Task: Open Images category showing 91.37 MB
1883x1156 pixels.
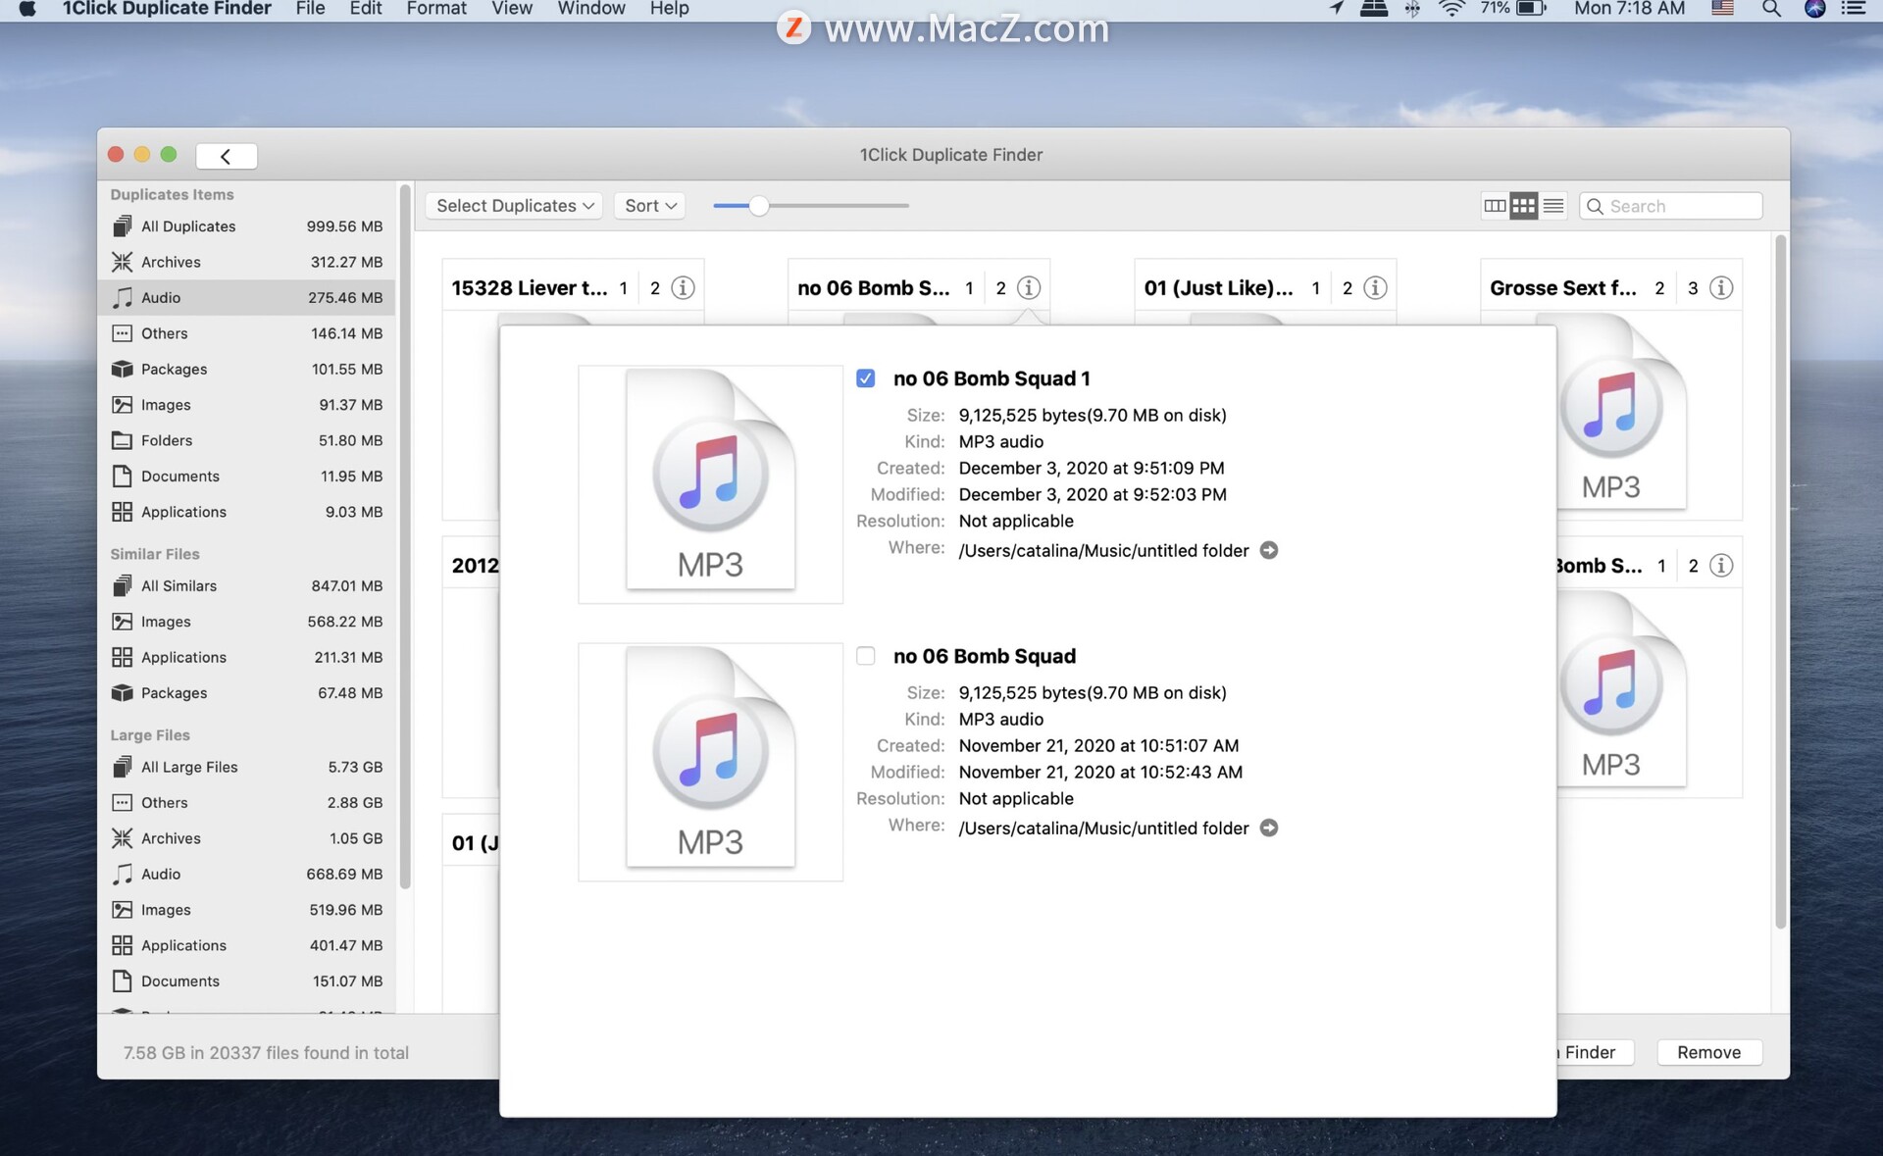Action: 246,405
